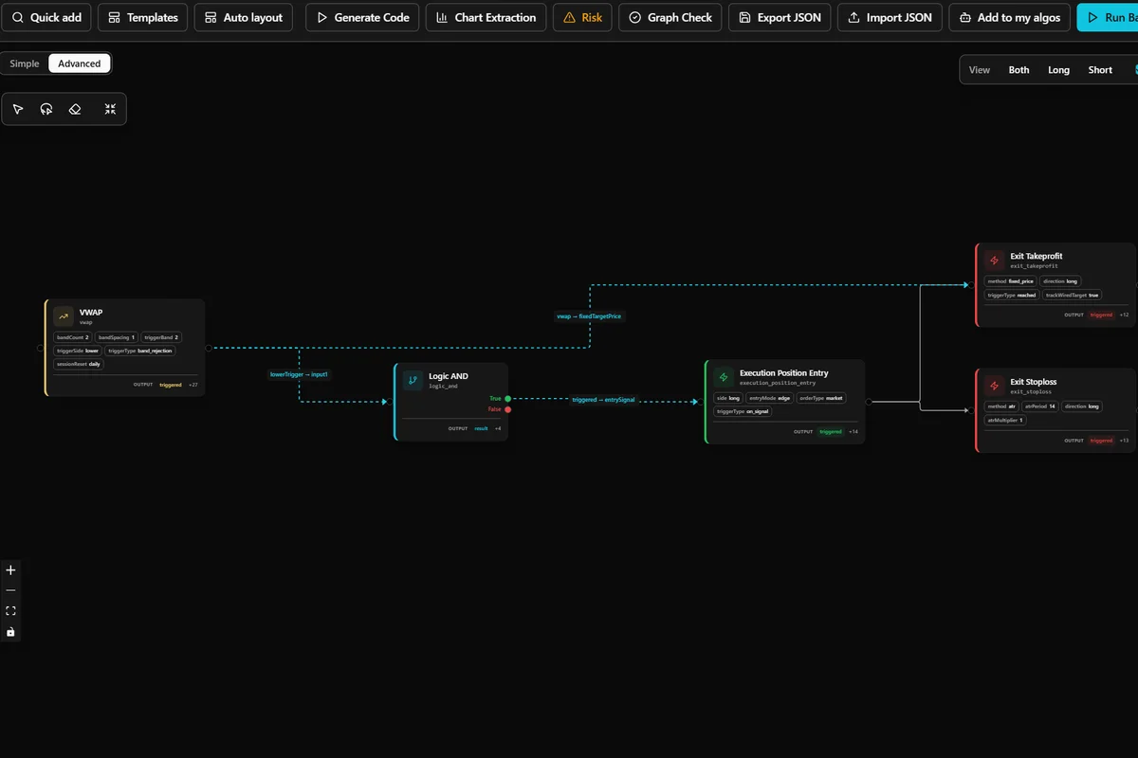The image size is (1138, 758).
Task: Click the Logic AND input handle
Action: (390, 402)
